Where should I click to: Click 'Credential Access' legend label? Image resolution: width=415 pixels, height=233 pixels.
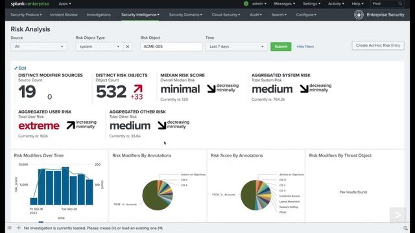click(289, 196)
